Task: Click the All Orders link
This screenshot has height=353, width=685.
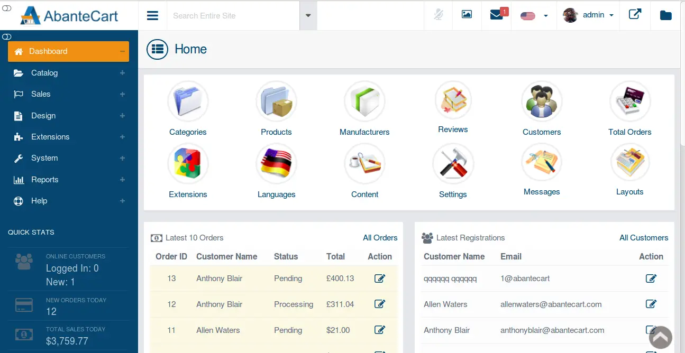Action: (x=380, y=238)
